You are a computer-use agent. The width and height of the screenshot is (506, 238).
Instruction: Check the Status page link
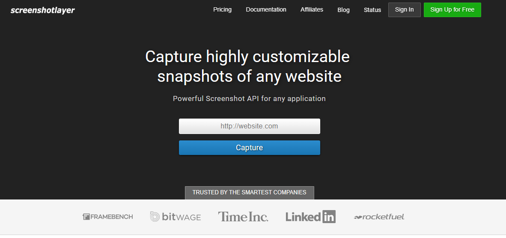tap(372, 10)
